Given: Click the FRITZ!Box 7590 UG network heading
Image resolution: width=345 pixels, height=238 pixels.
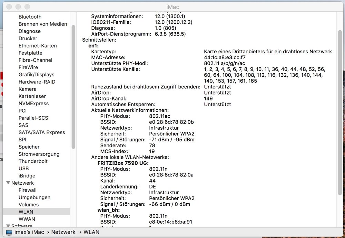Looking at the screenshot, I should point(123,163).
